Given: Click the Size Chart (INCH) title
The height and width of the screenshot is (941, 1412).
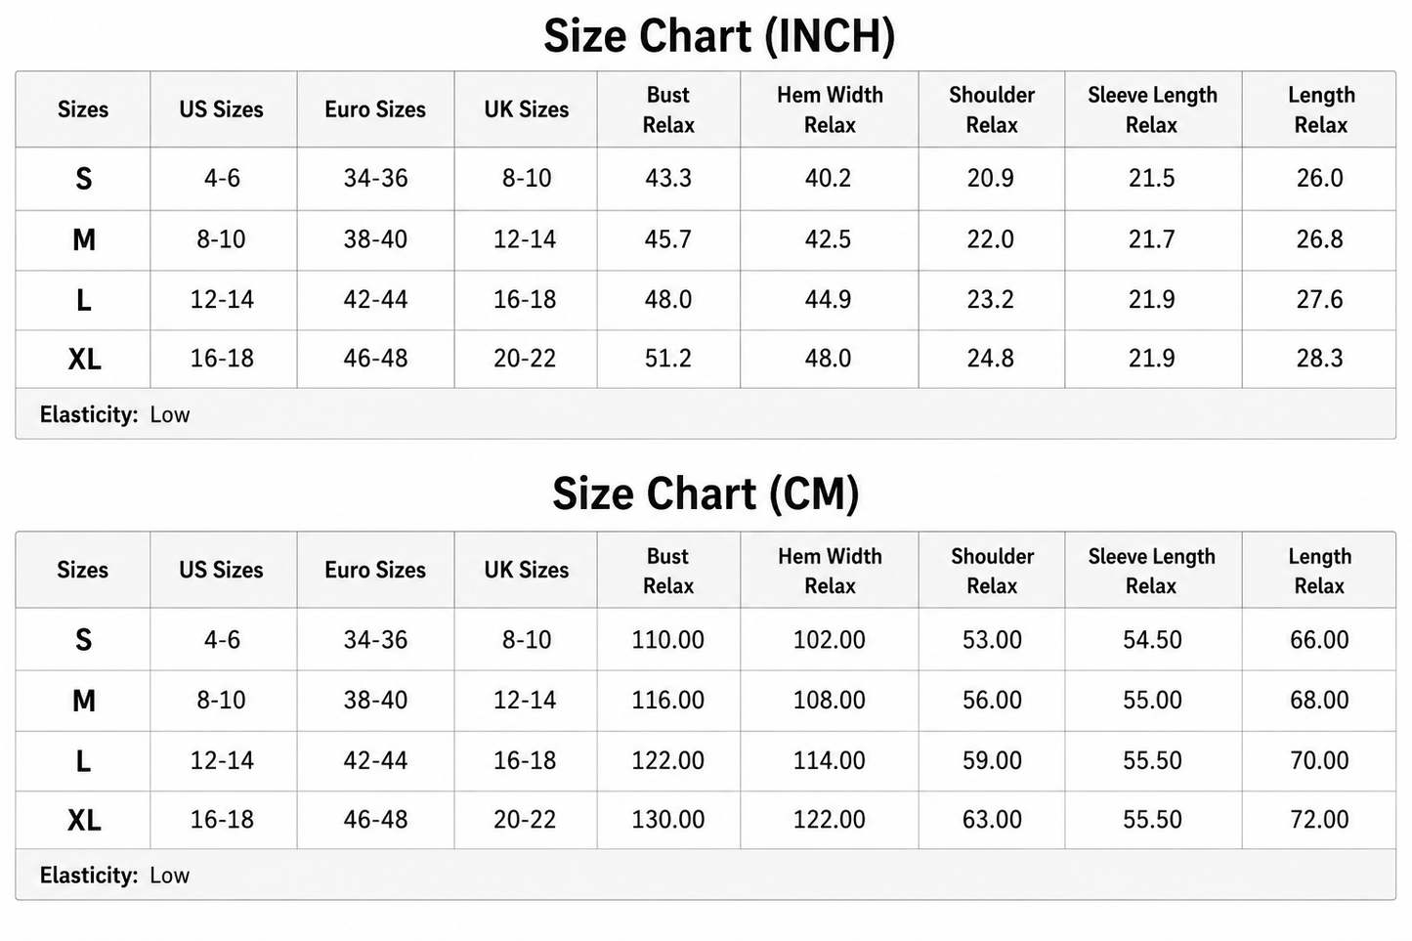Looking at the screenshot, I should click(x=719, y=36).
